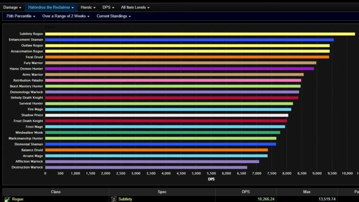Viewport: 359px width, 202px height.
Task: Click the Frost Mage bar
Action: [165, 127]
